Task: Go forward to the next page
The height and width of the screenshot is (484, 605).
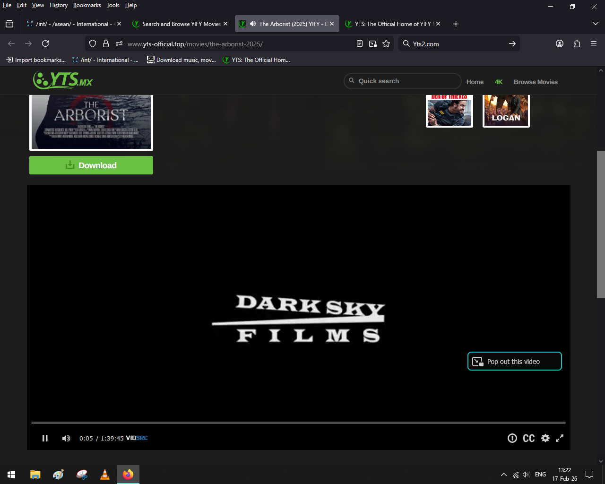Action: point(28,43)
